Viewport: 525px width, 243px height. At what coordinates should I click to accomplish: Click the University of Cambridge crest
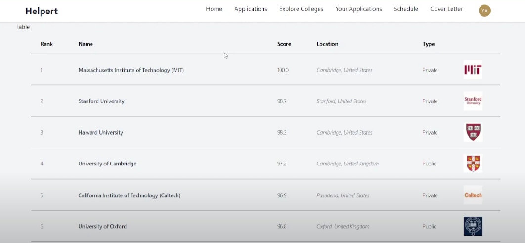pyautogui.click(x=473, y=163)
